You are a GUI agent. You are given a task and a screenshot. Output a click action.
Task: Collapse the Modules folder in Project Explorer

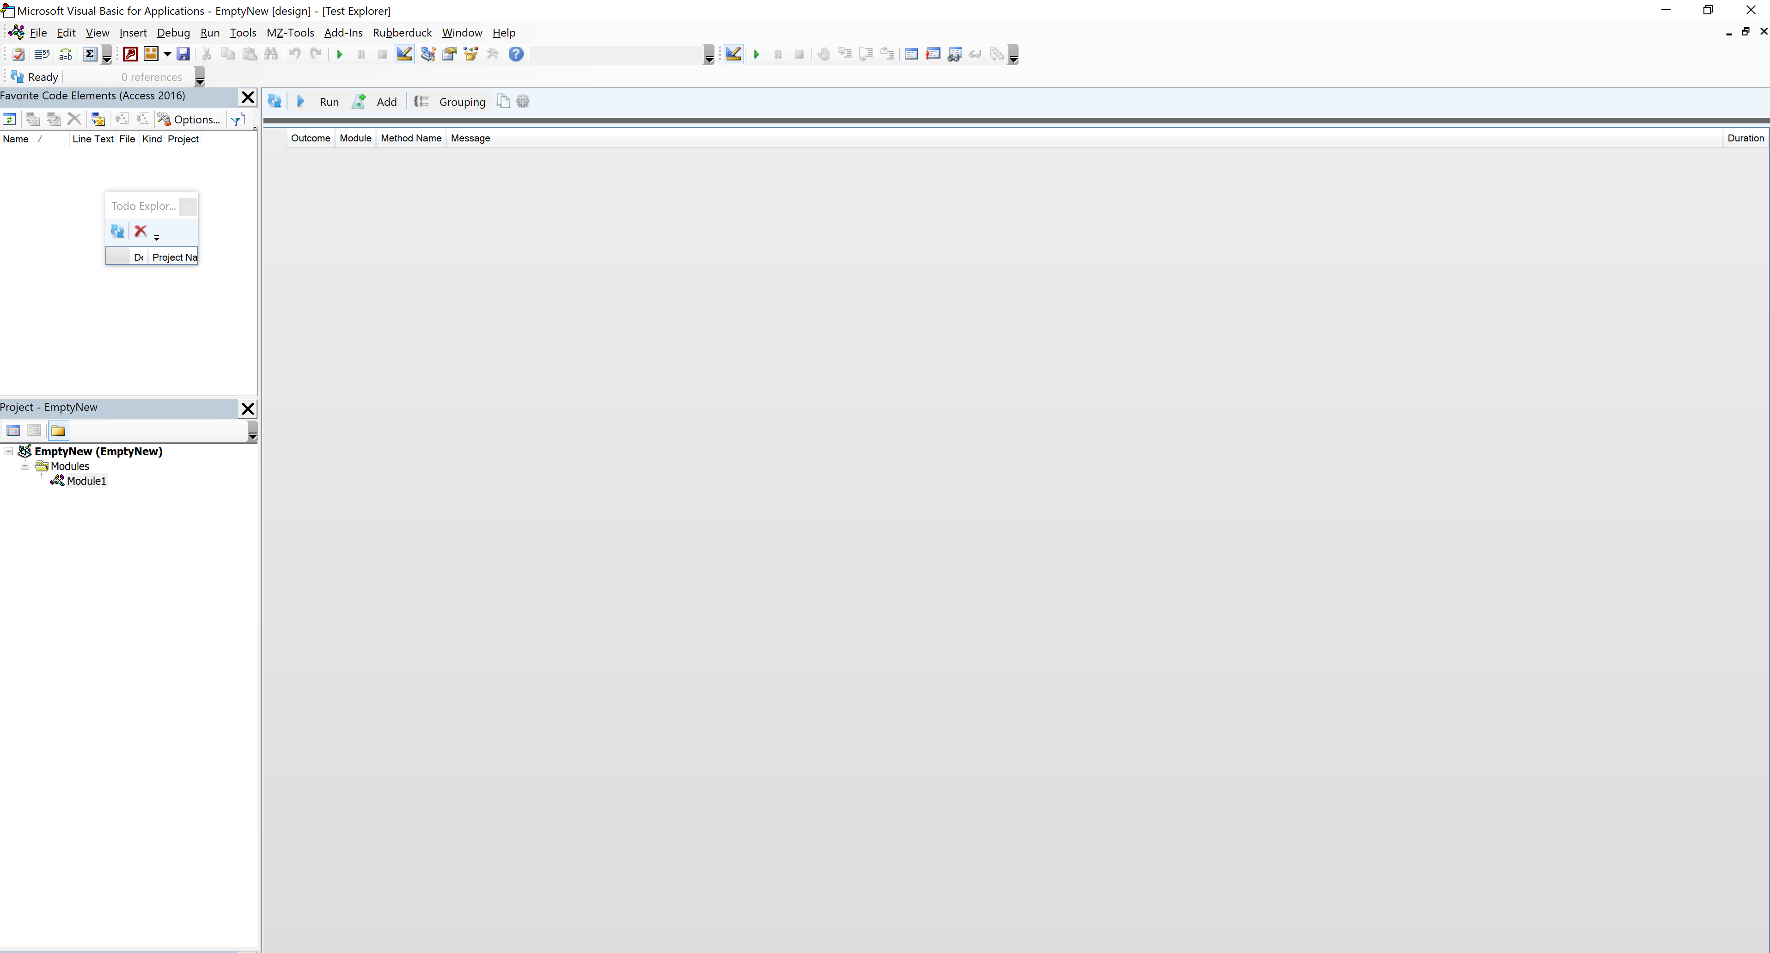(25, 466)
